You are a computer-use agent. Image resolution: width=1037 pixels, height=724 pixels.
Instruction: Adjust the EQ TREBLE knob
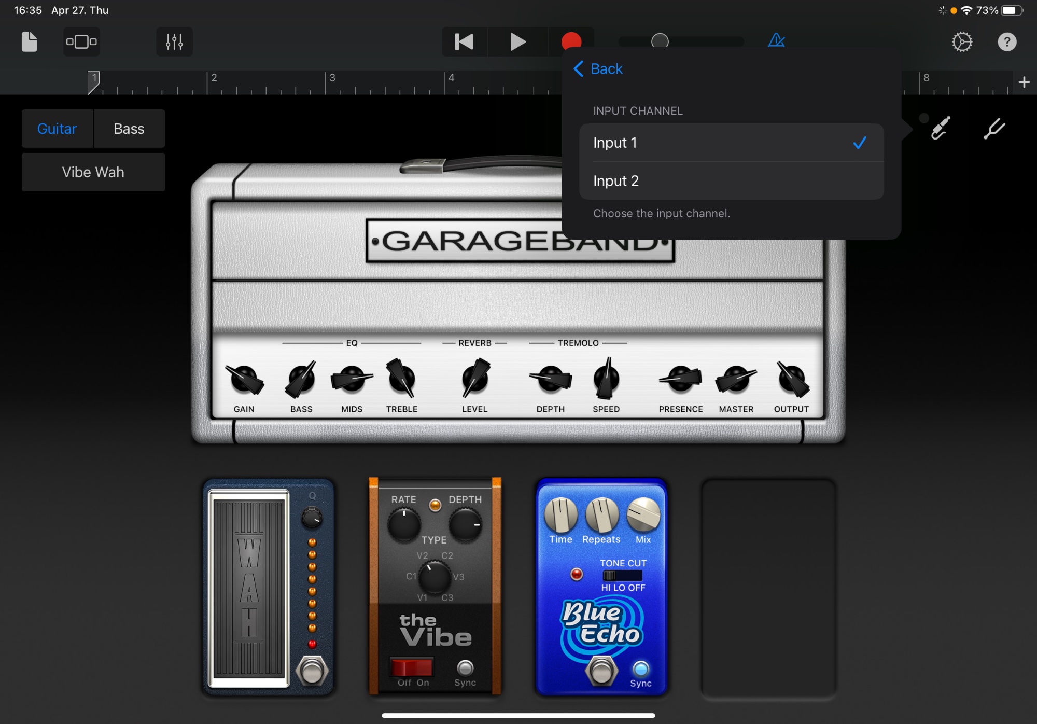[401, 378]
